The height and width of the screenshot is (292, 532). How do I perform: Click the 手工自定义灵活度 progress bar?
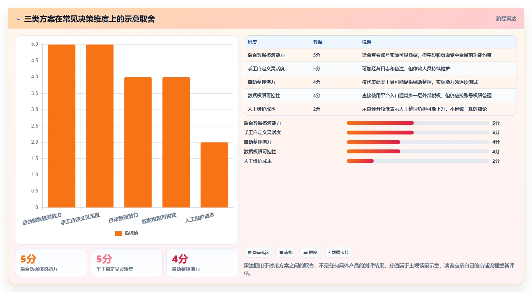point(418,133)
